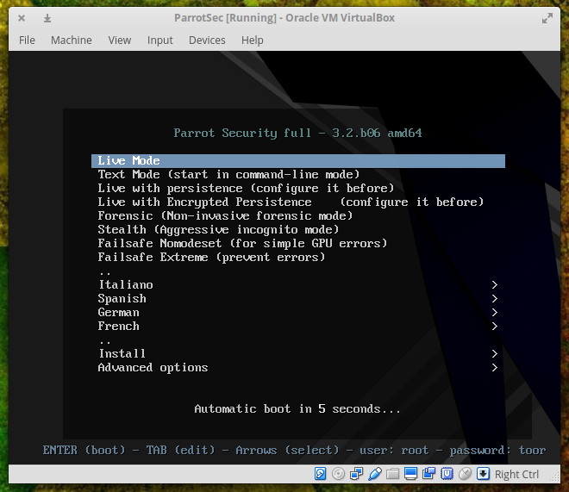
Task: Expand the Install submenu arrow
Action: point(494,353)
